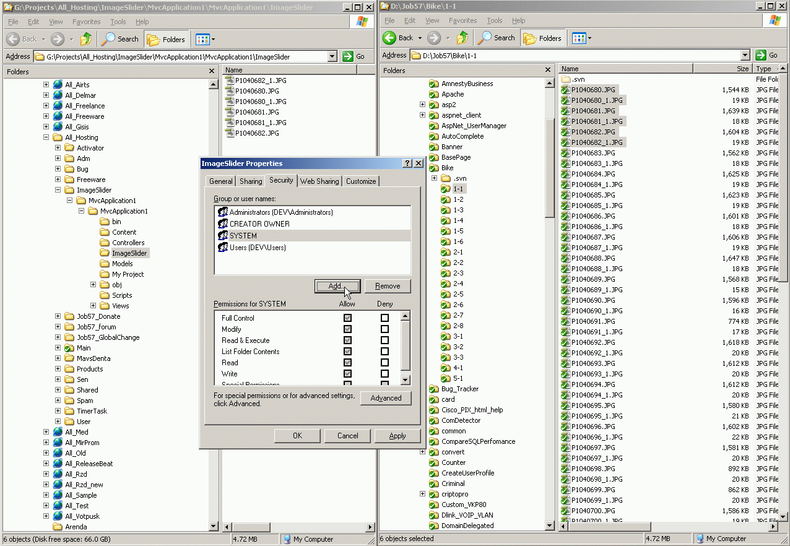The width and height of the screenshot is (790, 546).
Task: Select the SYSTEM user entry in list
Action: tap(243, 236)
